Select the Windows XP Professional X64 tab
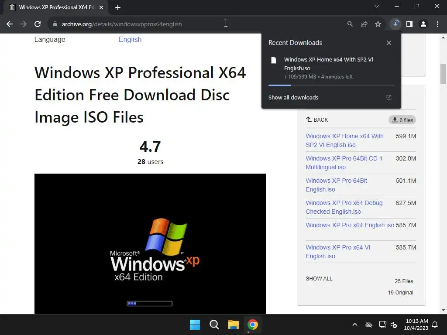 click(56, 7)
